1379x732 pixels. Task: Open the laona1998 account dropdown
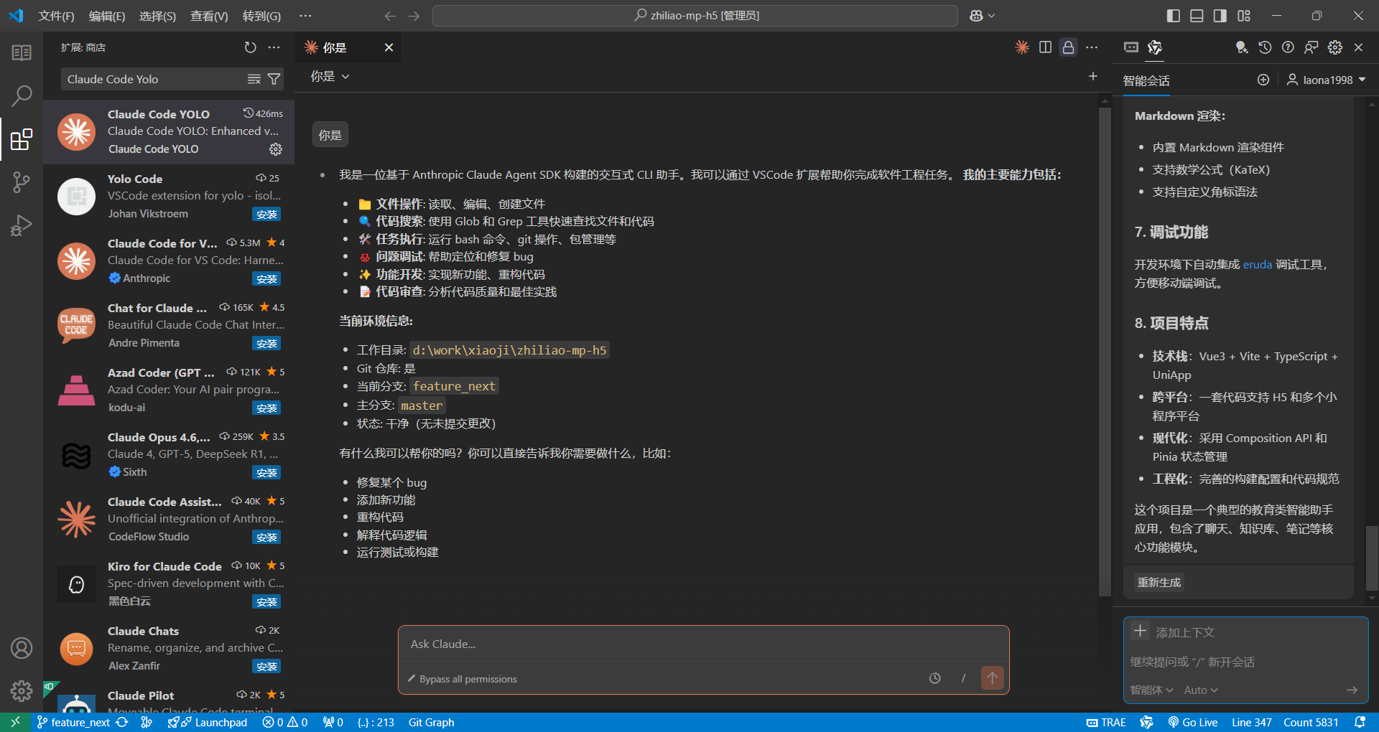[x=1325, y=80]
